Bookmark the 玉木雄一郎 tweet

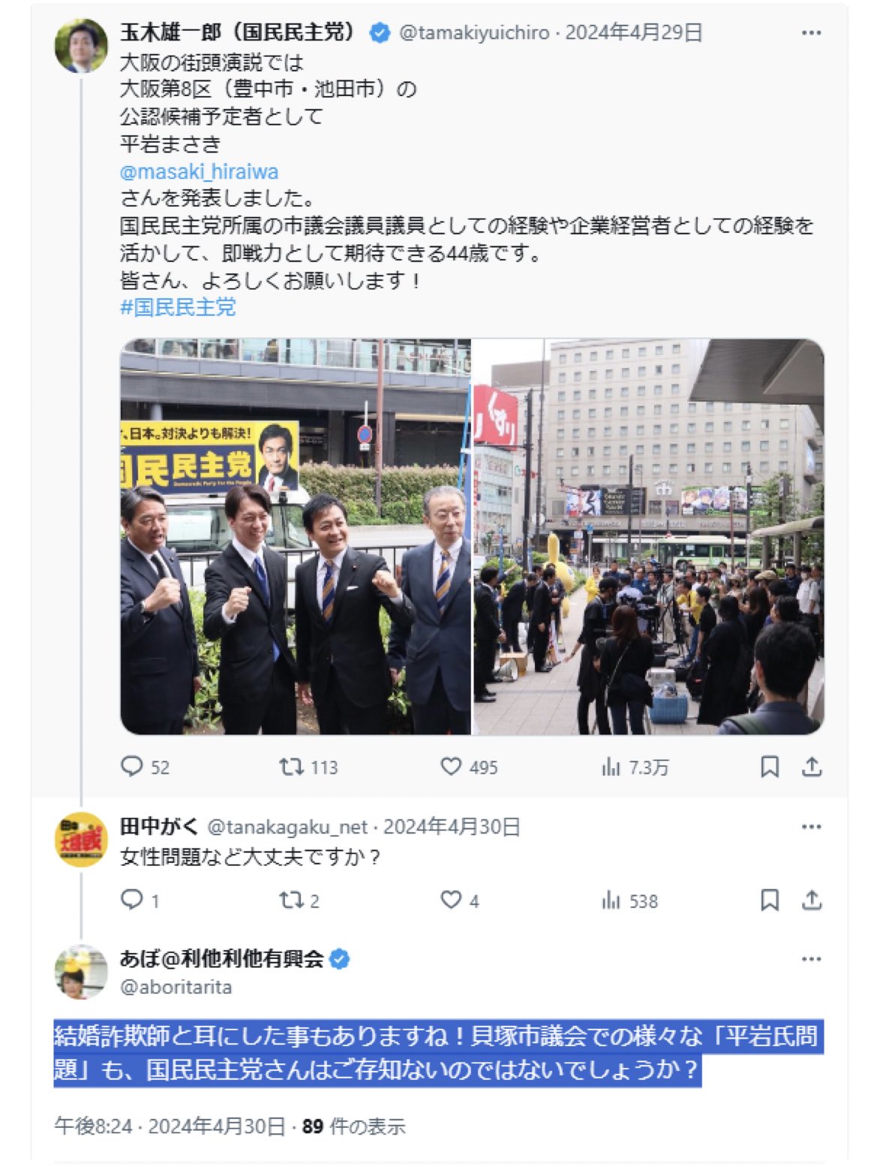point(770,767)
